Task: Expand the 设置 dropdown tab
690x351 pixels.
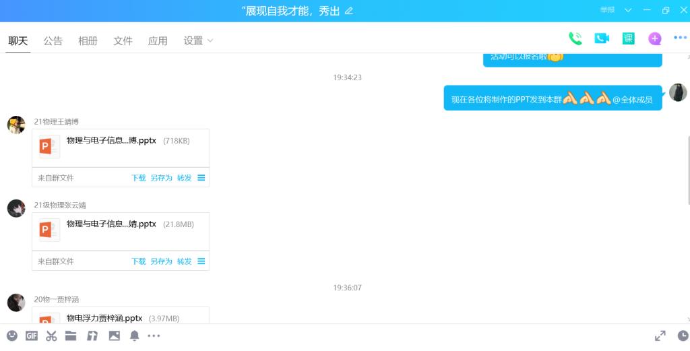Action: 198,41
